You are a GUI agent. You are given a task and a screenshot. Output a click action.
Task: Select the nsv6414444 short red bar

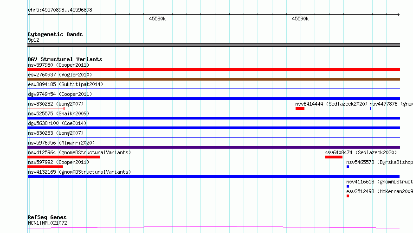click(300, 108)
